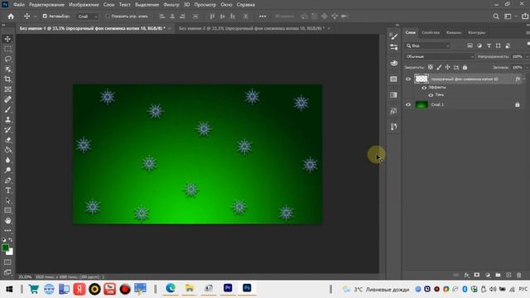This screenshot has height=298, width=530.
Task: Toggle the Show Transform Controls checkbox
Action: tap(108, 17)
